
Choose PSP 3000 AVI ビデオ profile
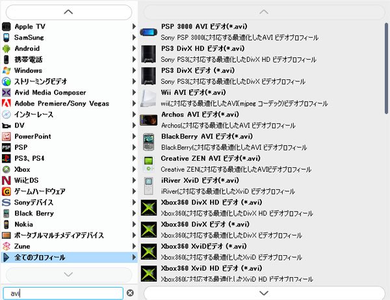261,32
